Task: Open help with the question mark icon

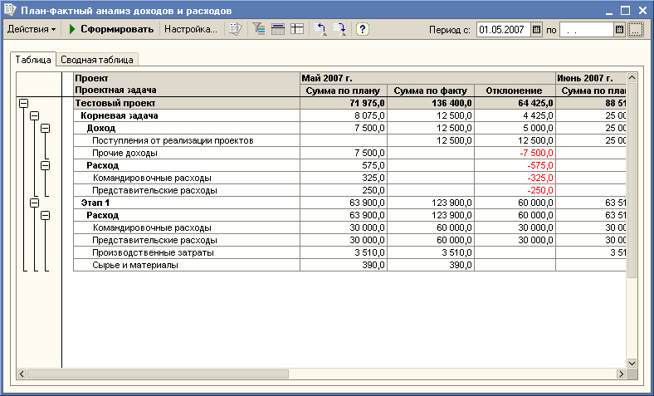Action: 363,29
